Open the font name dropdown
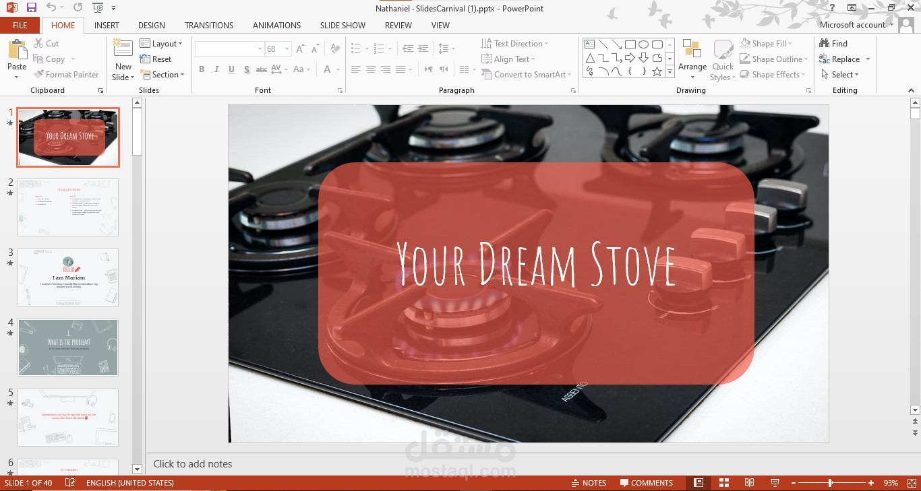Image resolution: width=921 pixels, height=491 pixels. point(260,49)
